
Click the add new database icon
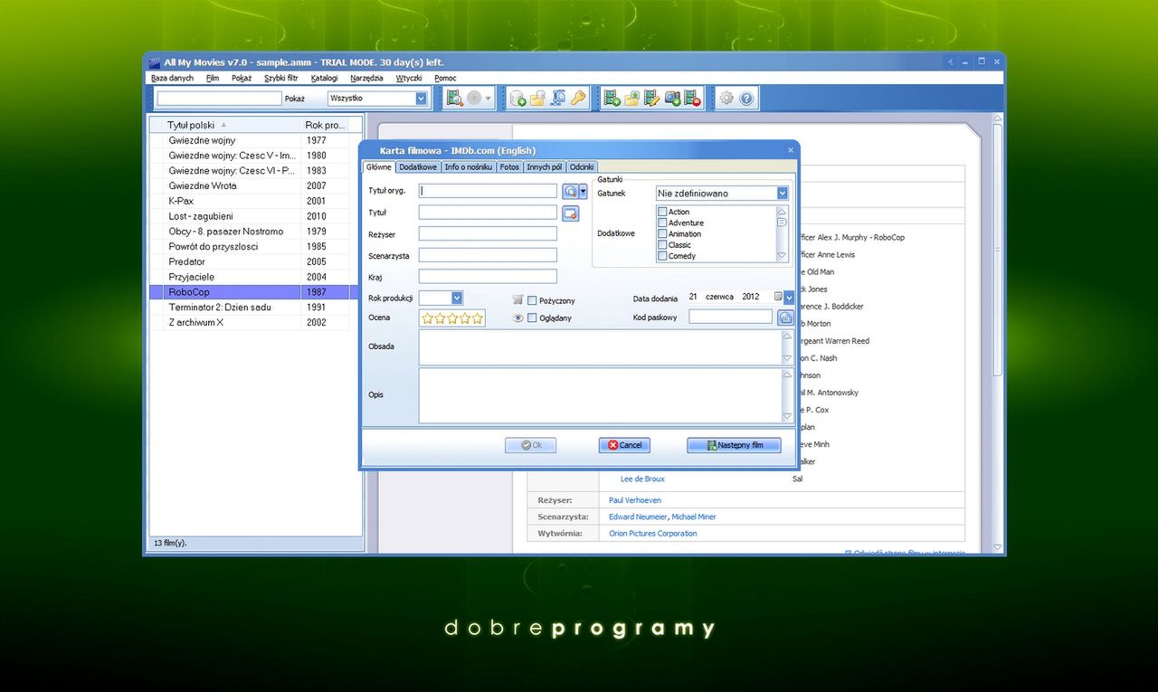pos(517,99)
